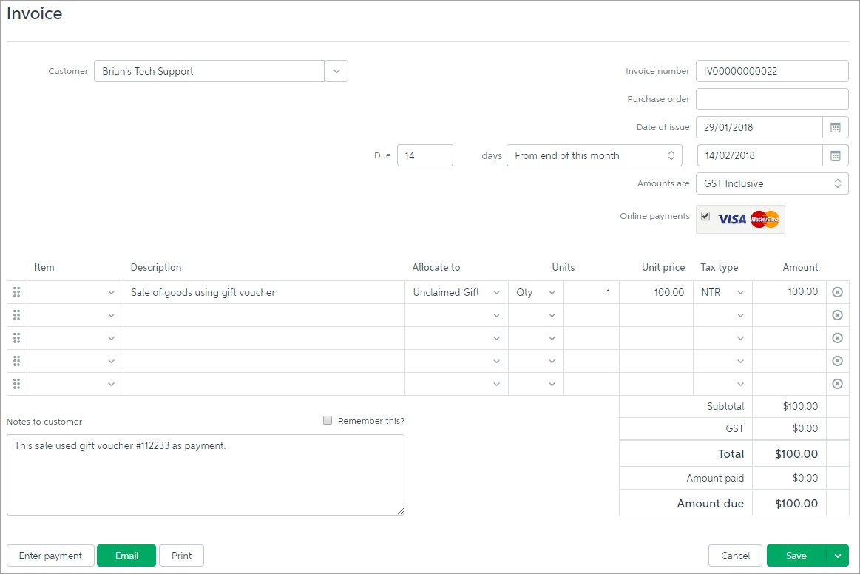Viewport: 860px width, 574px height.
Task: Click the Invoice page heading
Action: coord(35,13)
